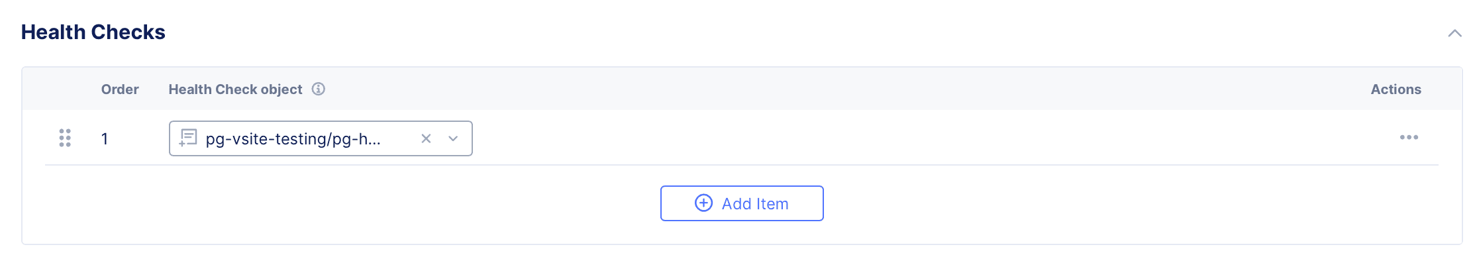Click blank area beside the Health Checks title

pos(795,32)
